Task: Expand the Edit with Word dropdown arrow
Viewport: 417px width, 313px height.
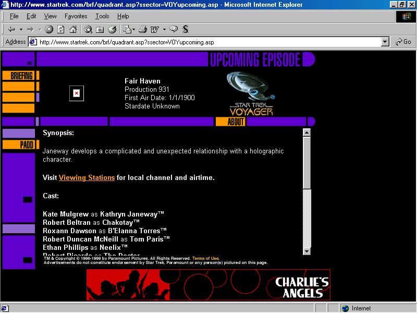Action: 164,29
